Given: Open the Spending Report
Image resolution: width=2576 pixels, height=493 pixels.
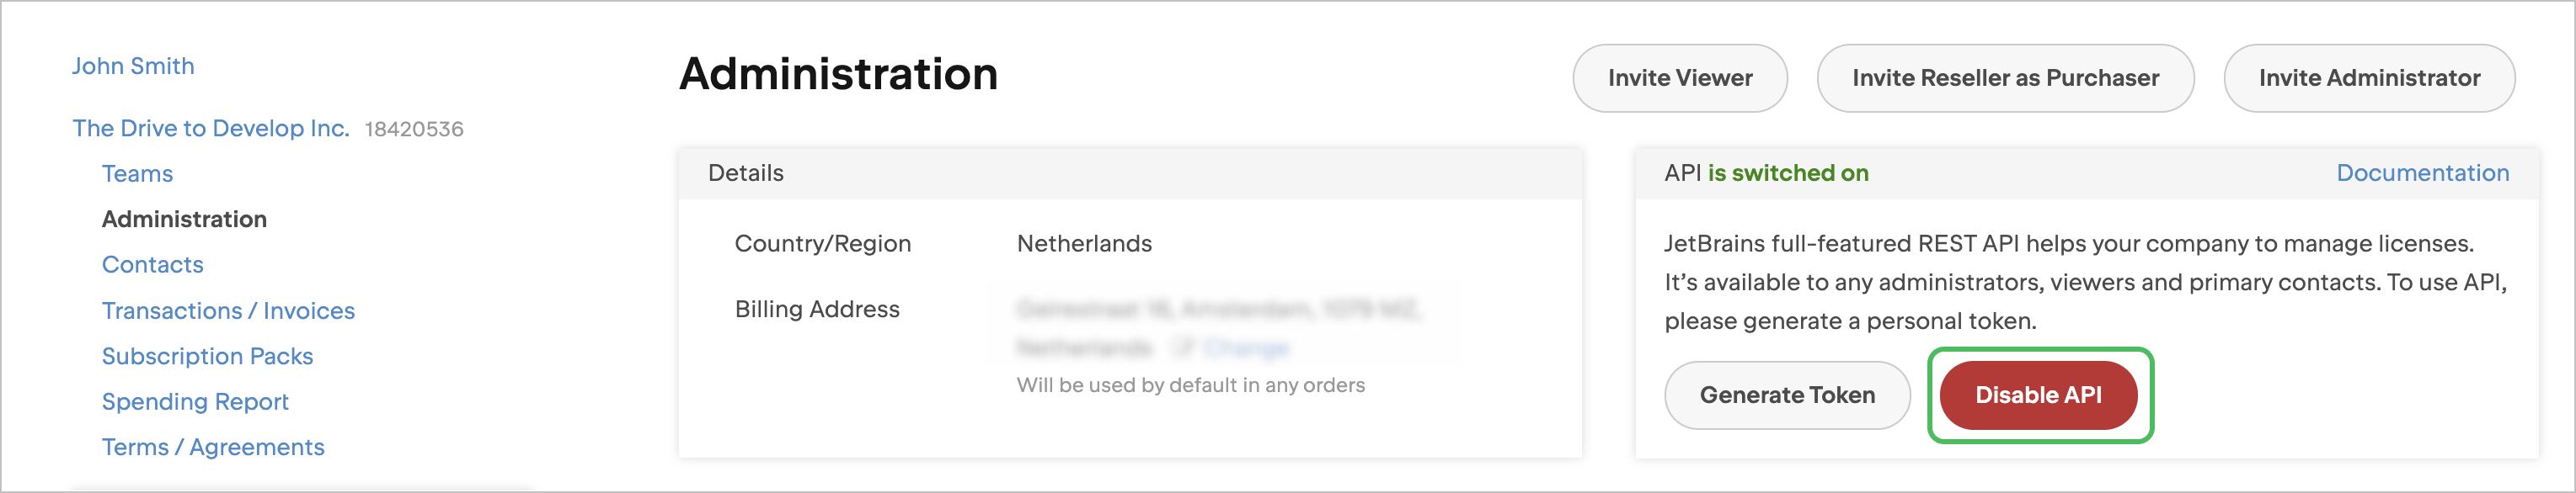Looking at the screenshot, I should point(195,401).
